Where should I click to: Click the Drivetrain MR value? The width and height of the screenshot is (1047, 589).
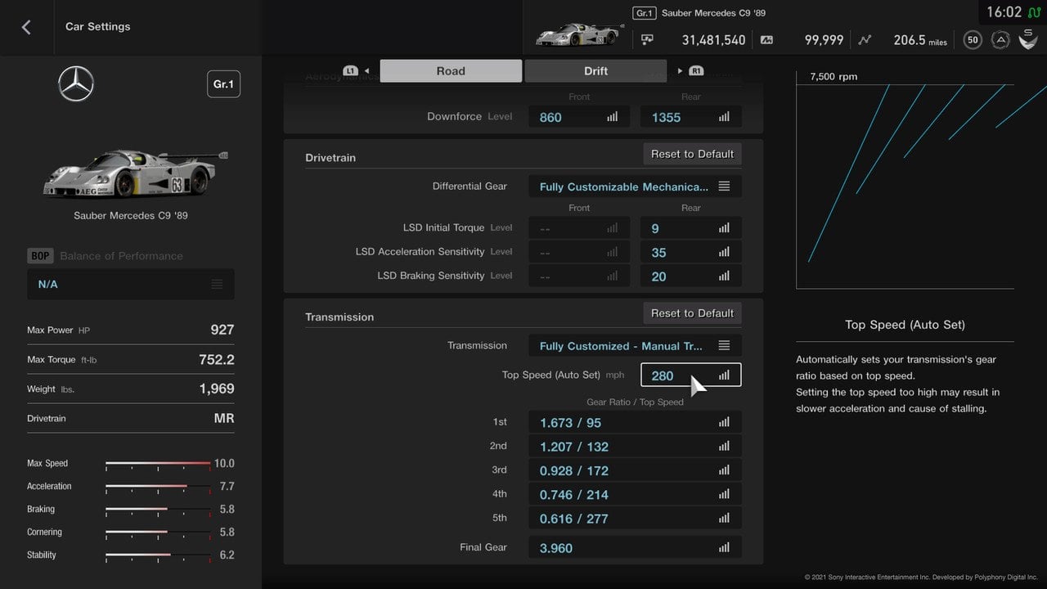click(x=223, y=418)
